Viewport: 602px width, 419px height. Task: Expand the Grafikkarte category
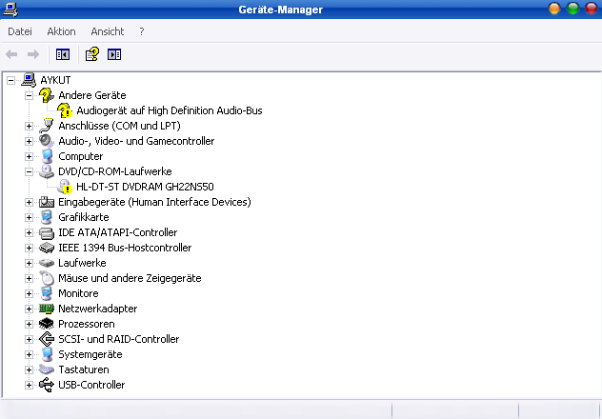29,217
